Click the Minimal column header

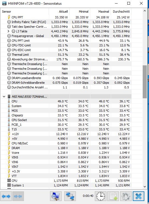(80, 12)
